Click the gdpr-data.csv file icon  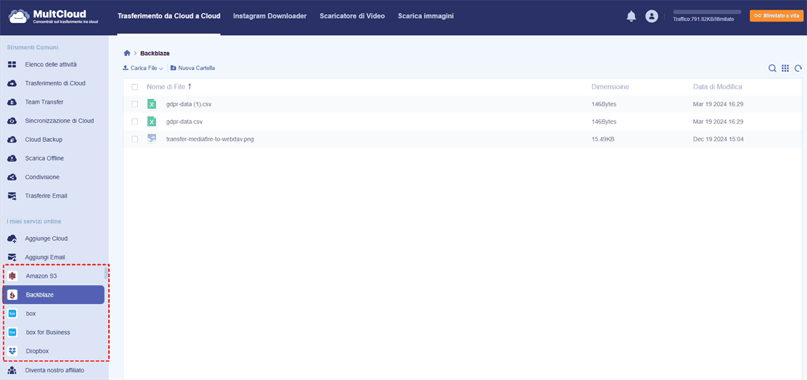tap(152, 122)
